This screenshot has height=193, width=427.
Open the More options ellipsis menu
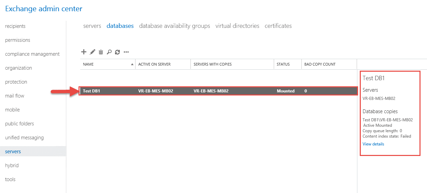pyautogui.click(x=126, y=52)
